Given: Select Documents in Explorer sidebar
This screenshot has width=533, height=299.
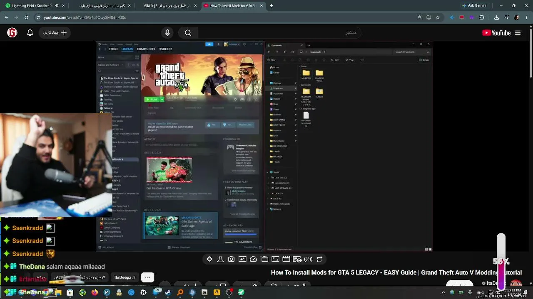Looking at the screenshot, I should [278, 93].
